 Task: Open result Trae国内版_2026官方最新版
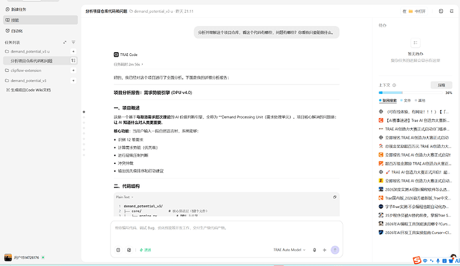tap(415, 198)
